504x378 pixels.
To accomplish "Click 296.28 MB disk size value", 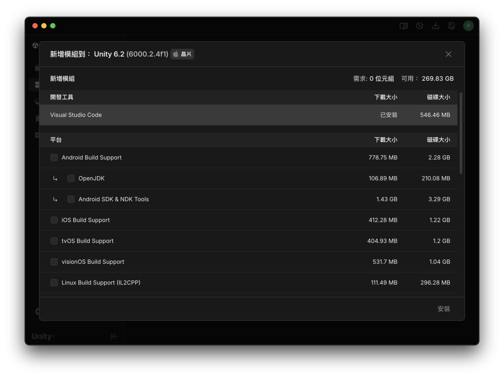I will [x=435, y=283].
